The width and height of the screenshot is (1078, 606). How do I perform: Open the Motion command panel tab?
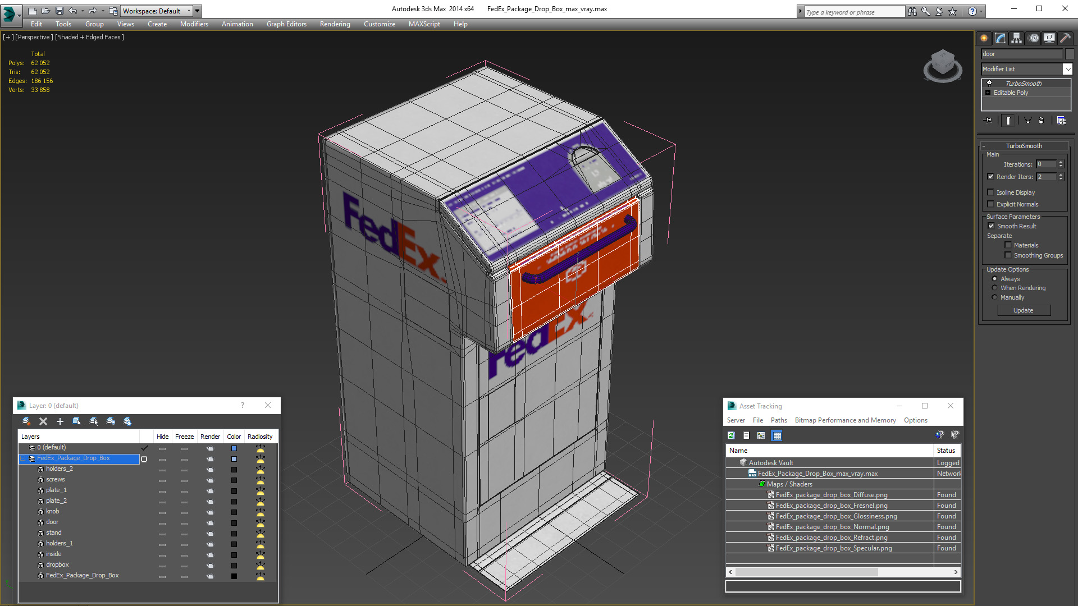click(1034, 38)
